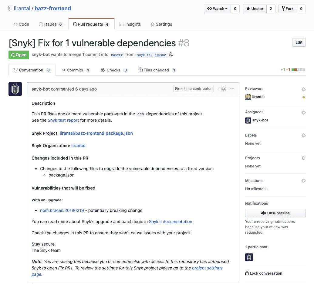Fork this repository
314x284 pixels.
click(x=288, y=8)
